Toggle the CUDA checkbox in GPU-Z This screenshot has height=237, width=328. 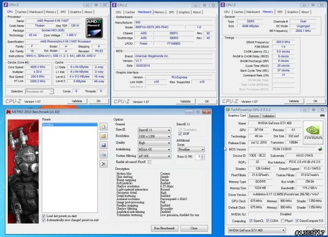268,221
